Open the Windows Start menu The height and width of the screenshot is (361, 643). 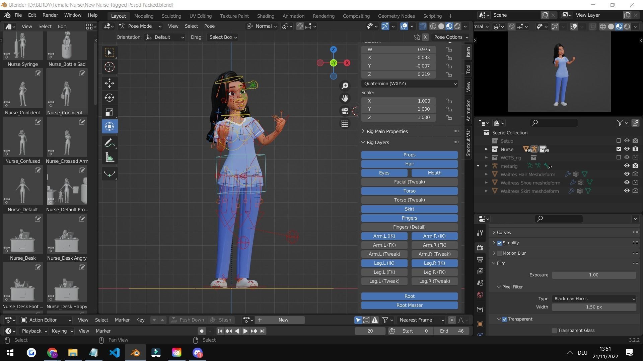[10, 353]
